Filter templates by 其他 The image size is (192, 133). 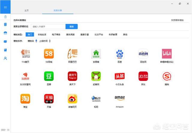(x=125, y=34)
